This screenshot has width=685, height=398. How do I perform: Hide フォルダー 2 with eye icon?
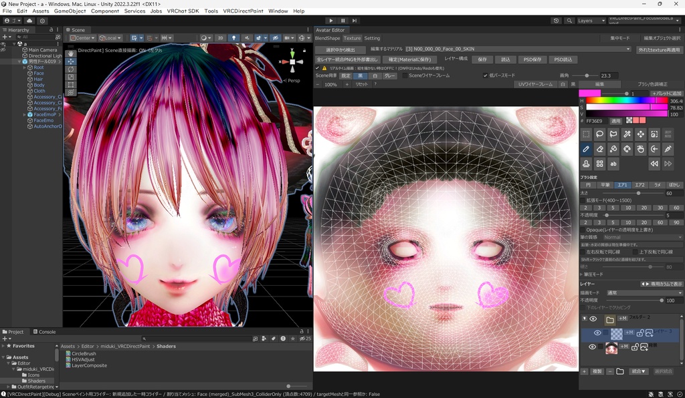(593, 319)
